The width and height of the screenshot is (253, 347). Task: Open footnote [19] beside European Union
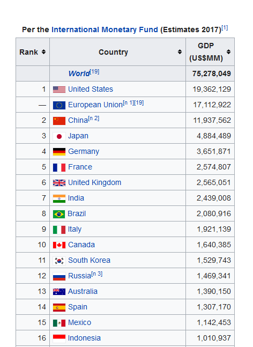(139, 102)
